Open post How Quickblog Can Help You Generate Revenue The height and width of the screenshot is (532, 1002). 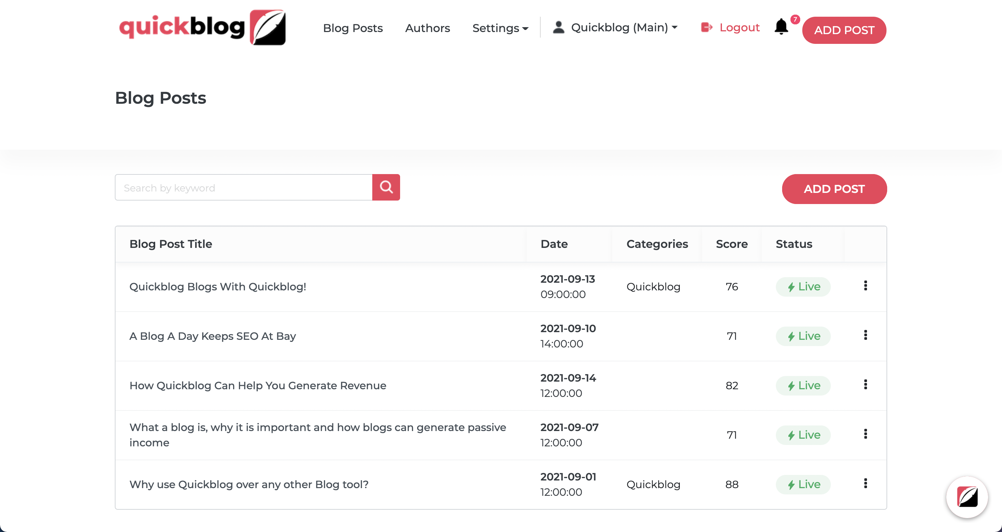click(258, 386)
